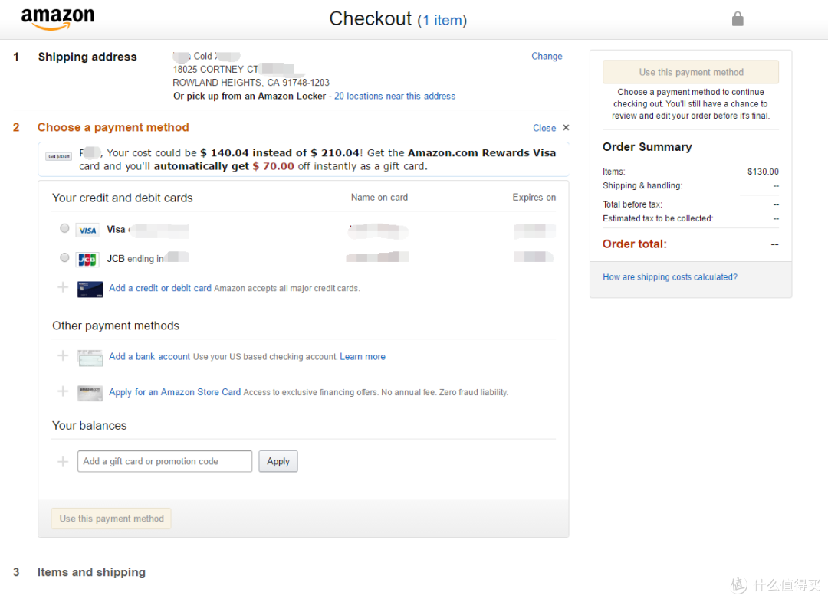Image resolution: width=828 pixels, height=602 pixels.
Task: Open How are shipping costs calculated link
Action: tap(670, 277)
